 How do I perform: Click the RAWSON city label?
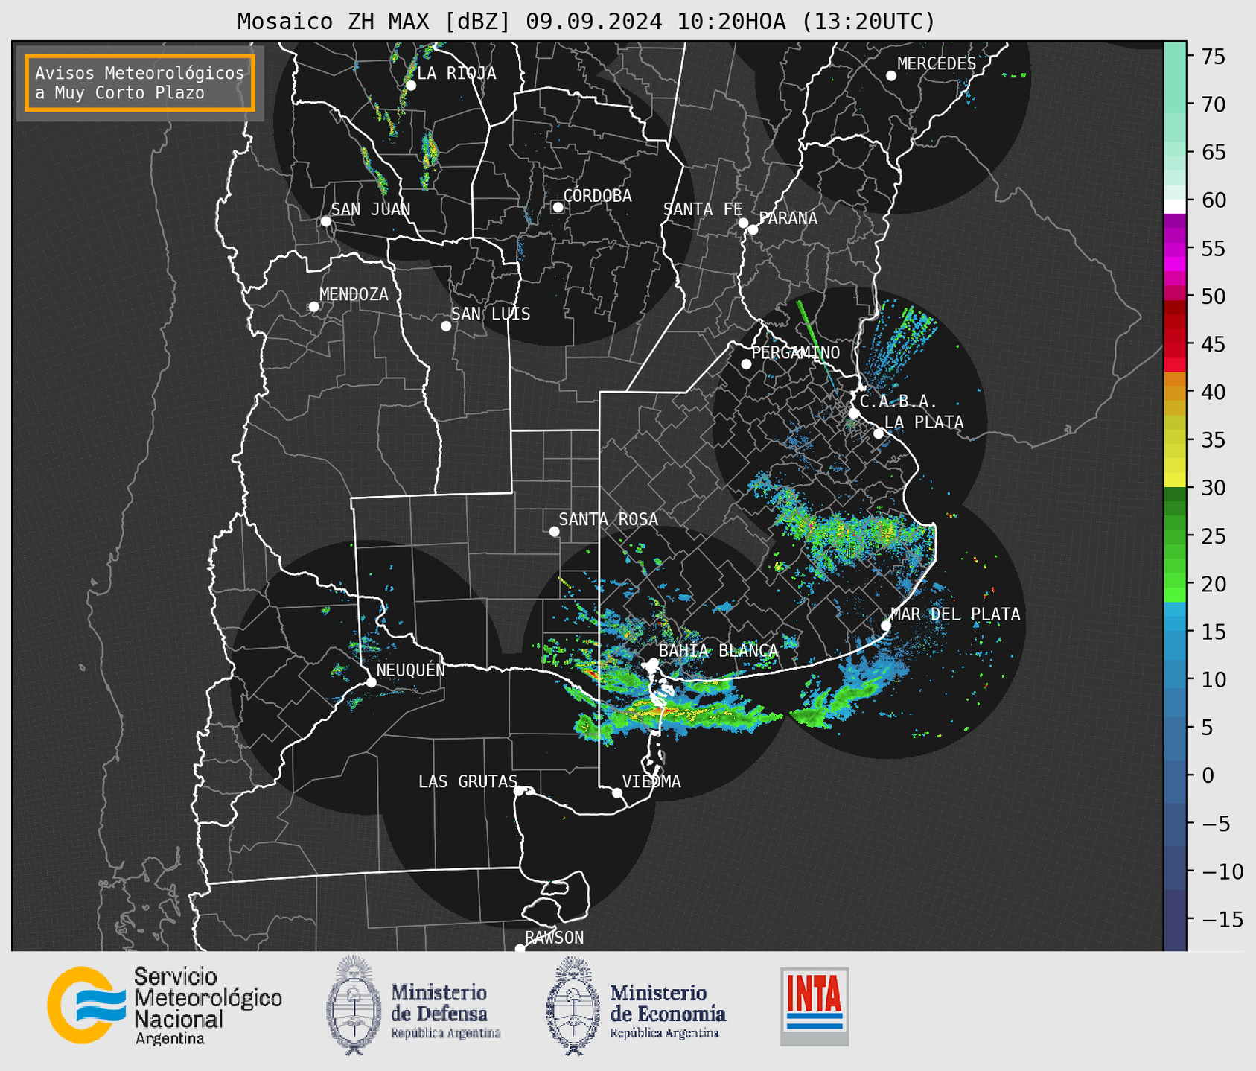coord(555,938)
